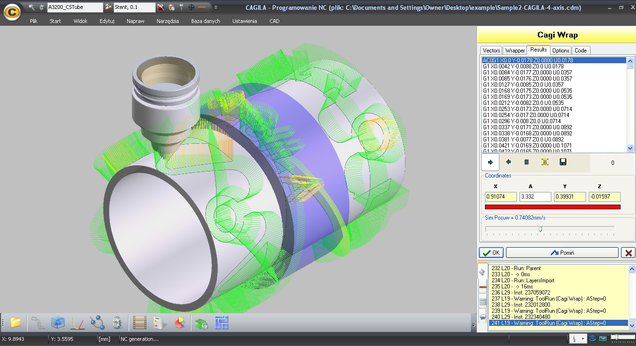636x346 pixels.
Task: Open the CAD menu
Action: 275,21
